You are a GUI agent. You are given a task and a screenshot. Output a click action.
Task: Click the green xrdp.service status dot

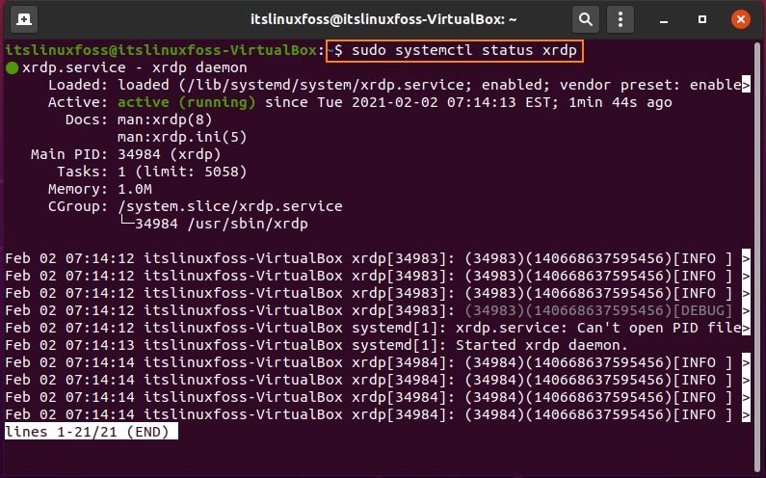12,67
